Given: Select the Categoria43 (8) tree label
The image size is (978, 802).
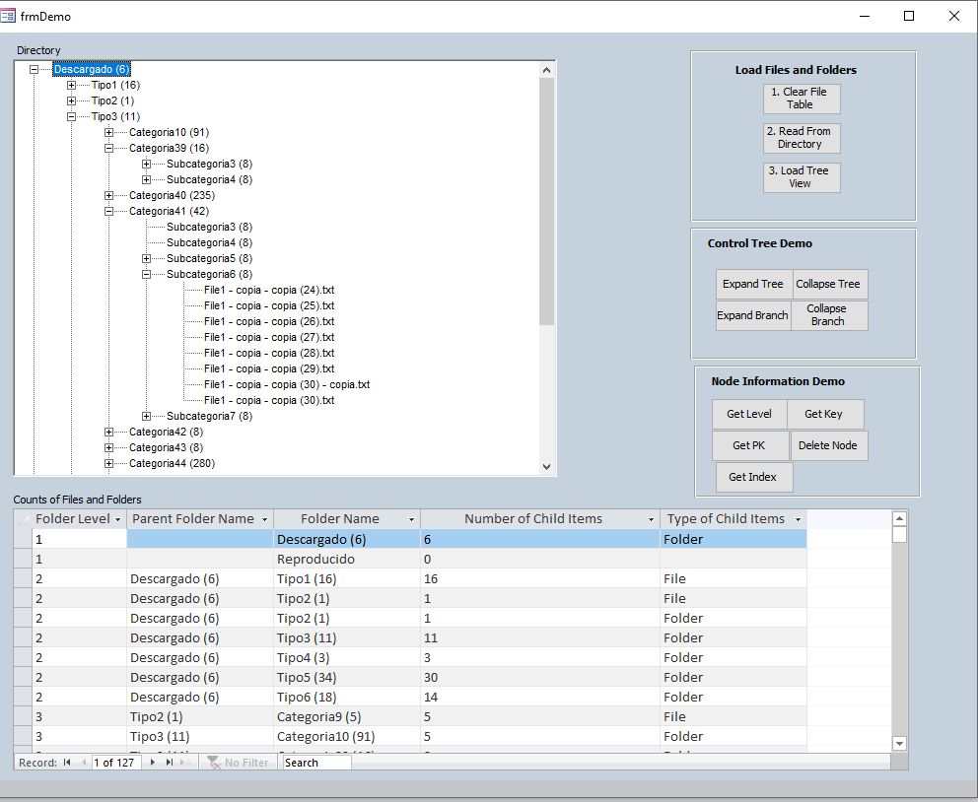Looking at the screenshot, I should (166, 447).
